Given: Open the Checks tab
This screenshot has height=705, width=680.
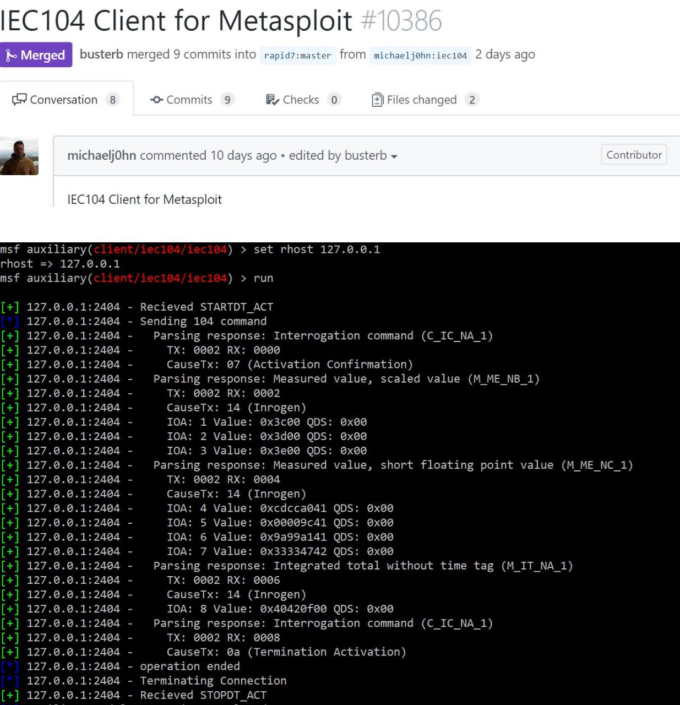Looking at the screenshot, I should point(303,100).
